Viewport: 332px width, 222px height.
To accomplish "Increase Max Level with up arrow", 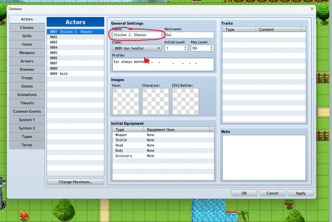I will (x=211, y=47).
